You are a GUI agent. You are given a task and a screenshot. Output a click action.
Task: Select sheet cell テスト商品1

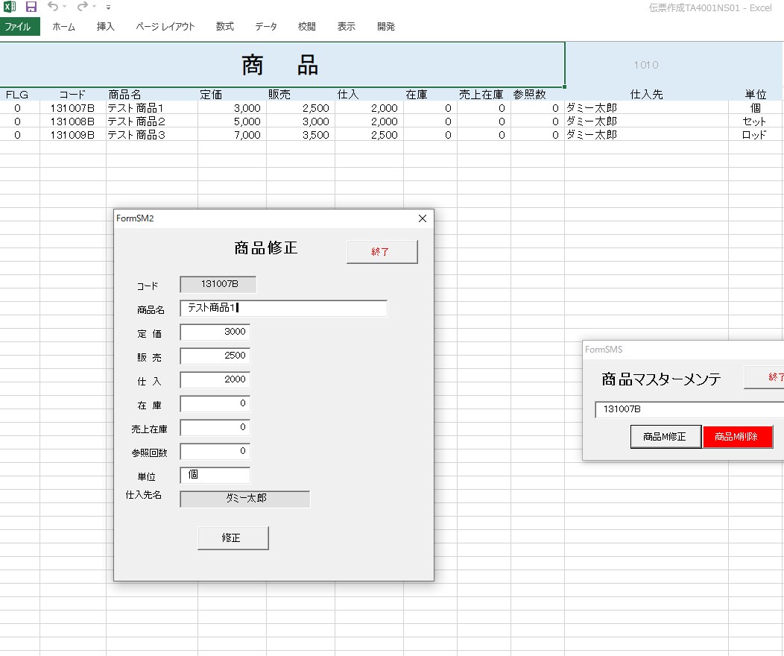pos(151,108)
